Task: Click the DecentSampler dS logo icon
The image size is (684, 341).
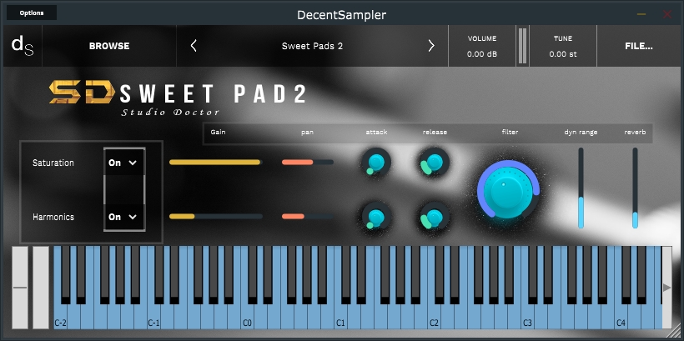Action: 23,46
